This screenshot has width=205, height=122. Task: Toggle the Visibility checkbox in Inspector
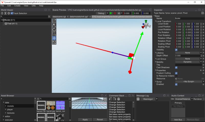[x=176, y=50]
